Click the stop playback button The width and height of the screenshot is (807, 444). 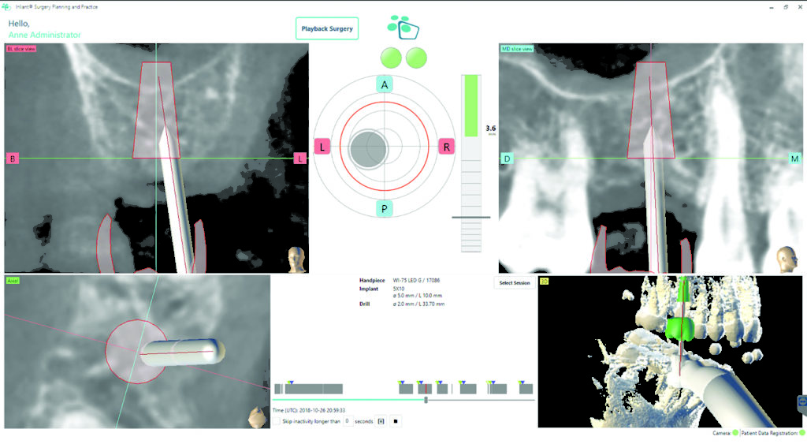(396, 421)
